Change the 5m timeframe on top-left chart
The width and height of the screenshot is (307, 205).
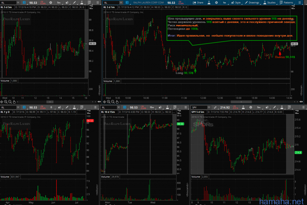(59, 3)
